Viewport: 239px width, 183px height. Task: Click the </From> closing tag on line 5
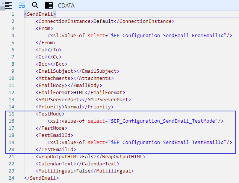point(46,43)
